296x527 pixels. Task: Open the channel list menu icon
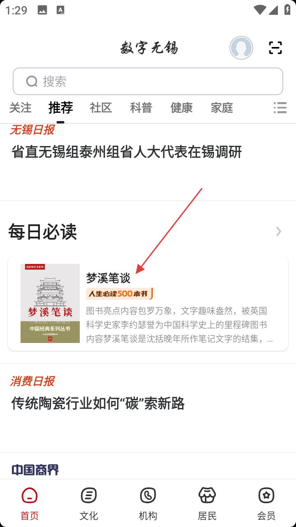[280, 108]
